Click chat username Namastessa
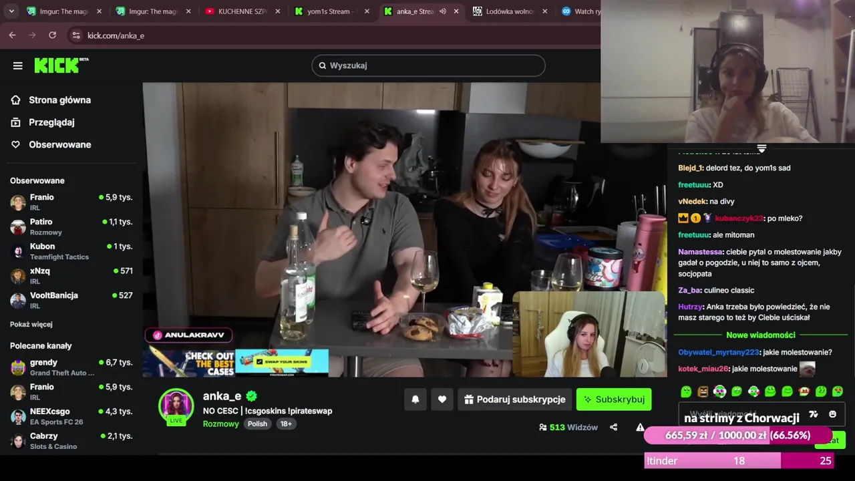 701,253
